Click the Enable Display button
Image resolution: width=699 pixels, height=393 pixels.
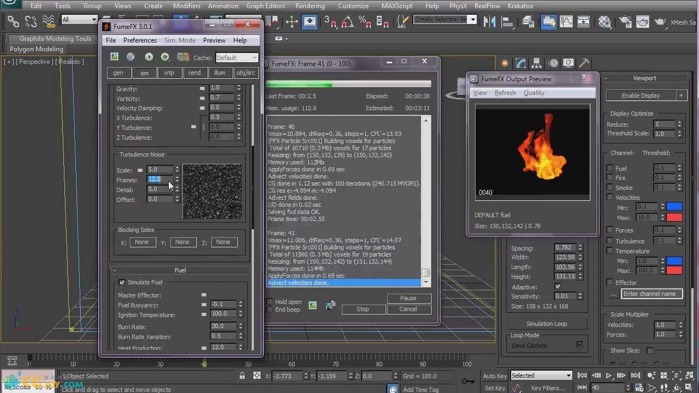coord(641,96)
